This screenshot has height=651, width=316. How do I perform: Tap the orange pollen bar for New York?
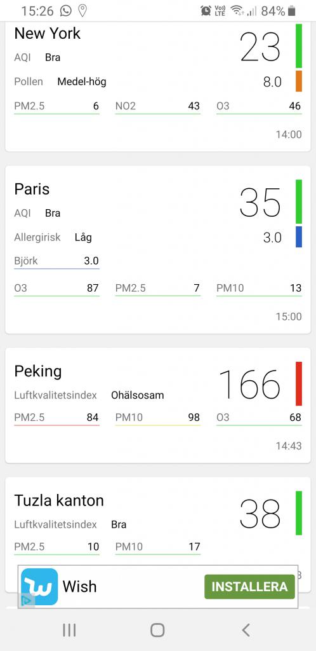[x=299, y=81]
